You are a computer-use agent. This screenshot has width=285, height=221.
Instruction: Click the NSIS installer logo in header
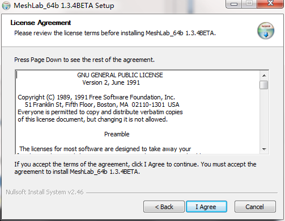point(266,31)
